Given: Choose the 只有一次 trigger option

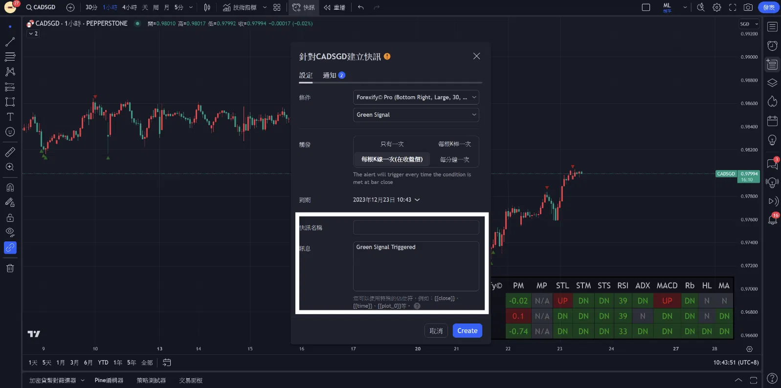Looking at the screenshot, I should click(392, 144).
